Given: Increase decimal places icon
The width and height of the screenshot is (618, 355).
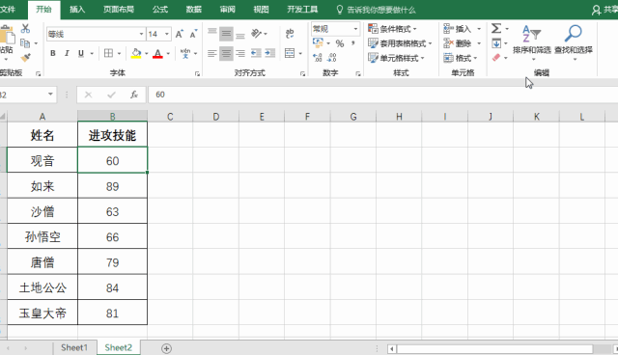Looking at the screenshot, I should click(318, 58).
